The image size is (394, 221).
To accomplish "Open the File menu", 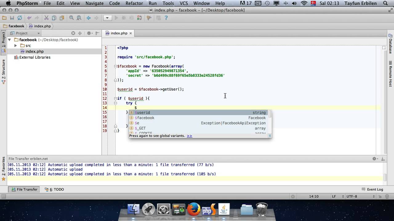I will [x=47, y=3].
